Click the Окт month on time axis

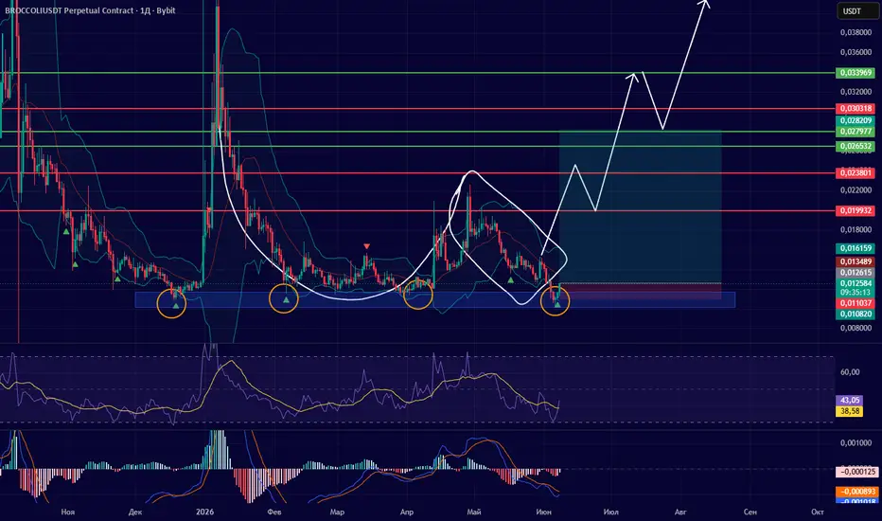(818, 512)
